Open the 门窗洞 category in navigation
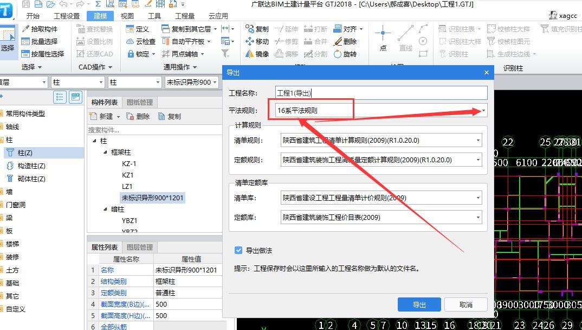The image size is (582, 330). point(16,205)
